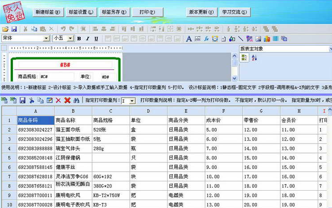Viewport: 332px width, 208px height.
Task: Click the open folder icon in toolbar
Action: (5, 29)
